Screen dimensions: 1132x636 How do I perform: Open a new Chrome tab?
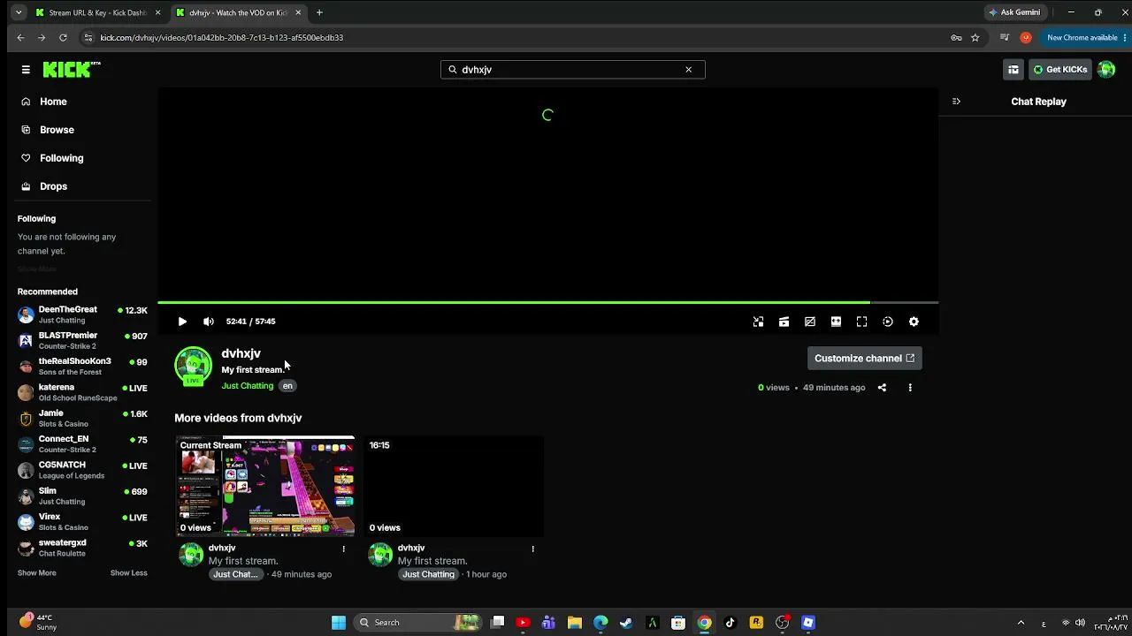[319, 12]
